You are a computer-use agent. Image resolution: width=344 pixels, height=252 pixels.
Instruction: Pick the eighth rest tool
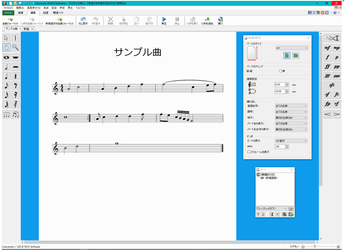(15, 86)
